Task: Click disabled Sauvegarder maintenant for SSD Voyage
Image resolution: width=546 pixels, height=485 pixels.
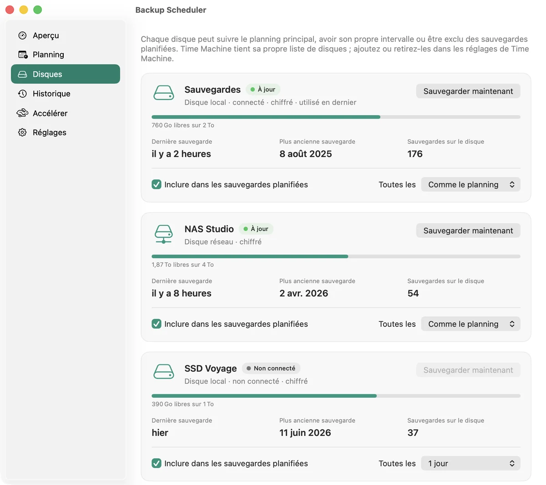Action: (468, 370)
